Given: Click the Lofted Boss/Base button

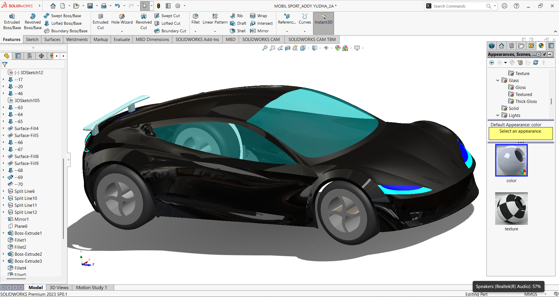Looking at the screenshot, I should click(x=63, y=23).
